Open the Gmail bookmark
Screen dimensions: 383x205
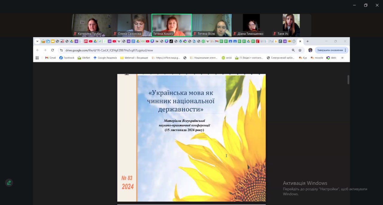(50, 58)
